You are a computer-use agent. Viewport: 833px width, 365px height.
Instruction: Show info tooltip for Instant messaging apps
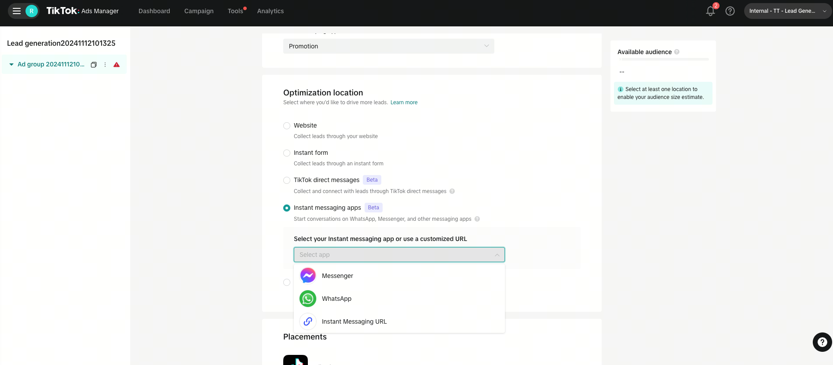tap(477, 219)
